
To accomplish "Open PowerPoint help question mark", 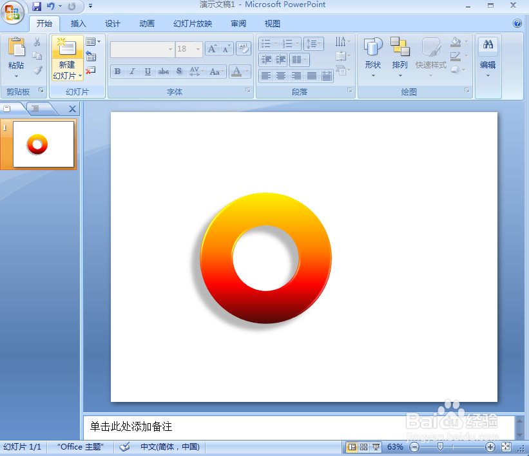I will (x=517, y=23).
